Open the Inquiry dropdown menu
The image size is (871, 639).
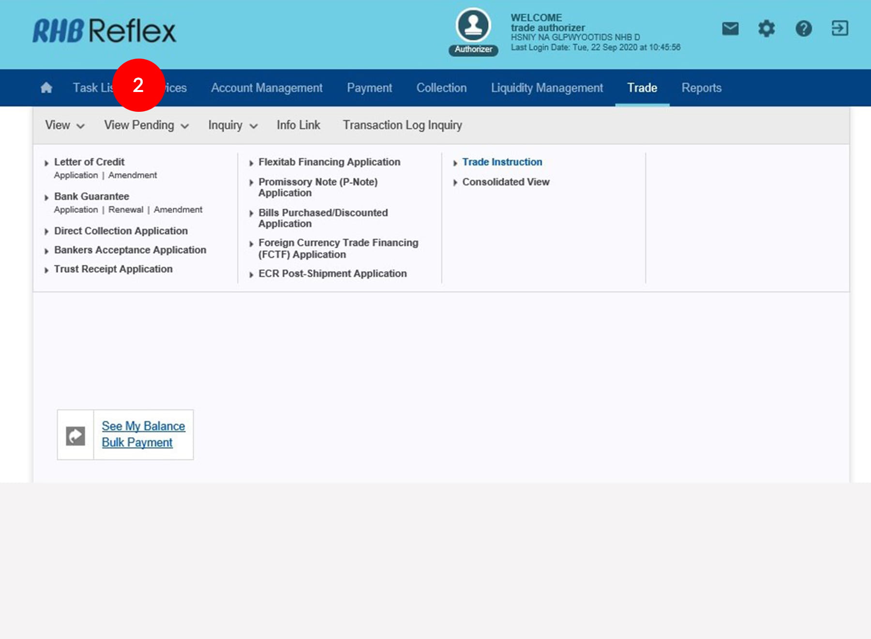tap(232, 125)
